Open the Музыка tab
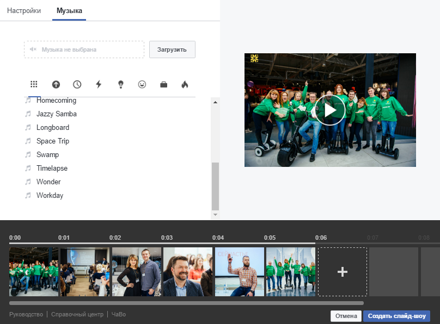This screenshot has width=440, height=324. pos(69,10)
